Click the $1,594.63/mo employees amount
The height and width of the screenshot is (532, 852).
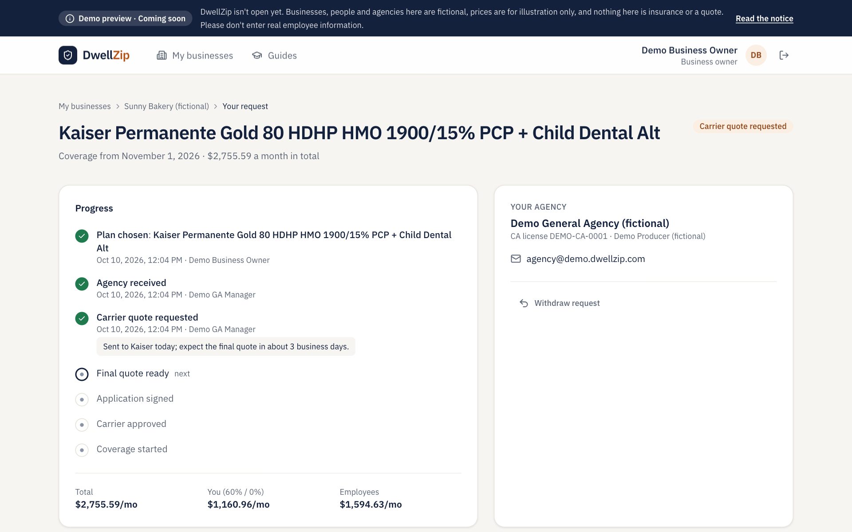[371, 505]
